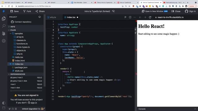Select the @types/react dependency
This screenshot has width=198, height=111.
(x=26, y=77)
